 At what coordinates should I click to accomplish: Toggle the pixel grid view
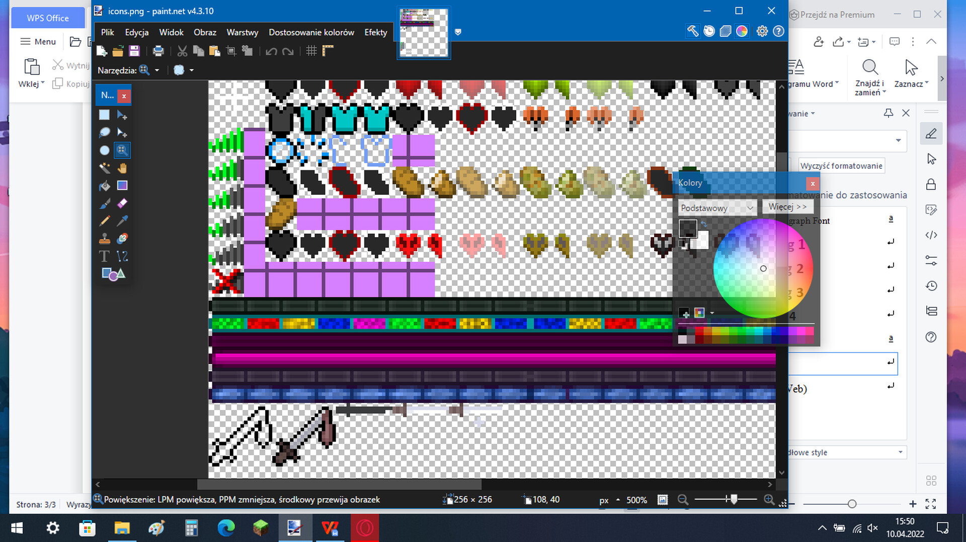click(x=311, y=51)
